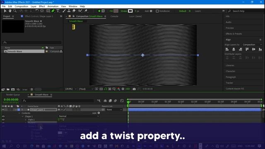Viewport: 265px width, 149px height.
Task: Click the Search Help input field
Action: coord(246,11)
